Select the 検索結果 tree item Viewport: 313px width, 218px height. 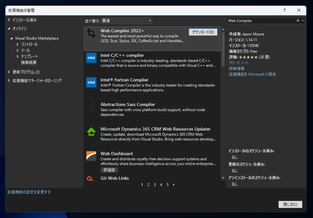click(x=29, y=62)
